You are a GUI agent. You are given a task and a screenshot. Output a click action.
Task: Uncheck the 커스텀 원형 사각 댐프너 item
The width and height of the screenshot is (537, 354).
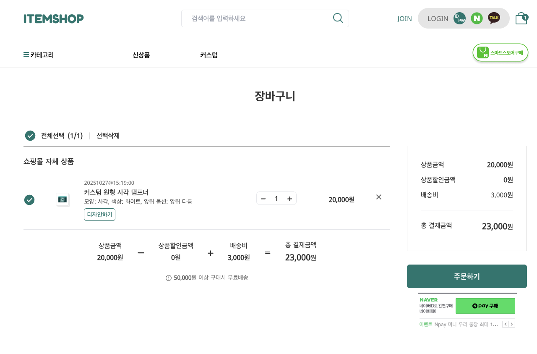point(29,200)
